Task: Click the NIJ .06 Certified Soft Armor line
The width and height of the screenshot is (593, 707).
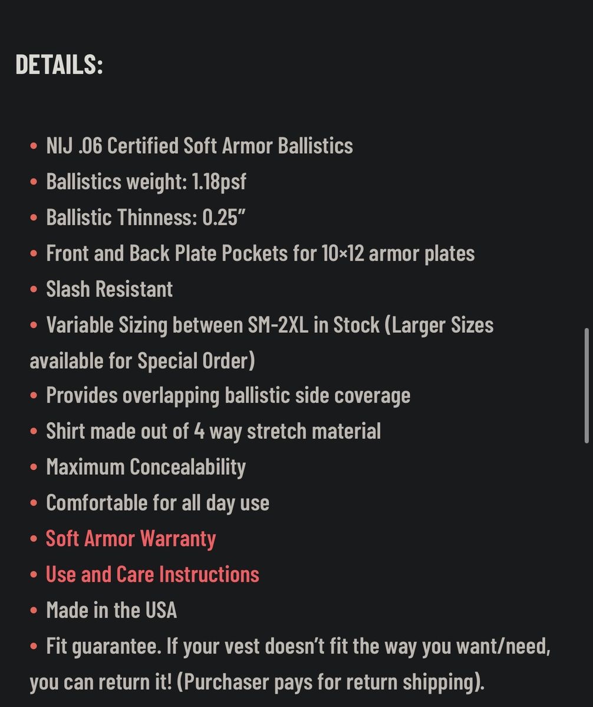Action: [199, 146]
